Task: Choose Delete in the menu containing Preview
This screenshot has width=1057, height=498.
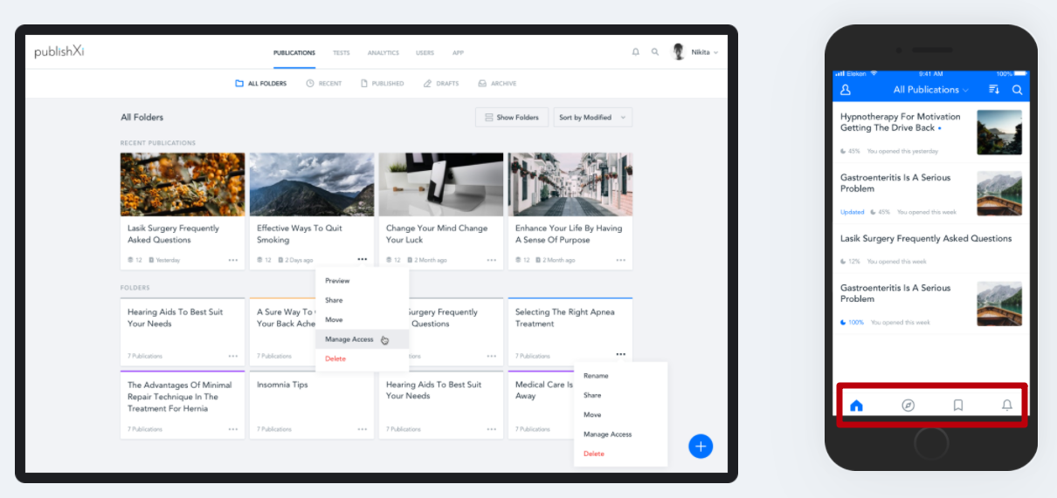Action: pos(362,358)
